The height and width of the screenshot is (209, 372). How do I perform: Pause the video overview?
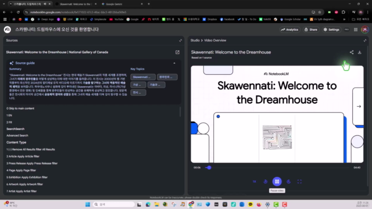coord(277,182)
